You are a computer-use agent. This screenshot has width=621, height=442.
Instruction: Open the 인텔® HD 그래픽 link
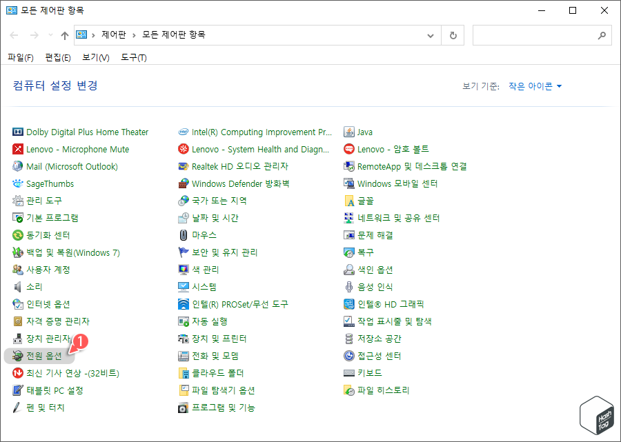coord(391,304)
